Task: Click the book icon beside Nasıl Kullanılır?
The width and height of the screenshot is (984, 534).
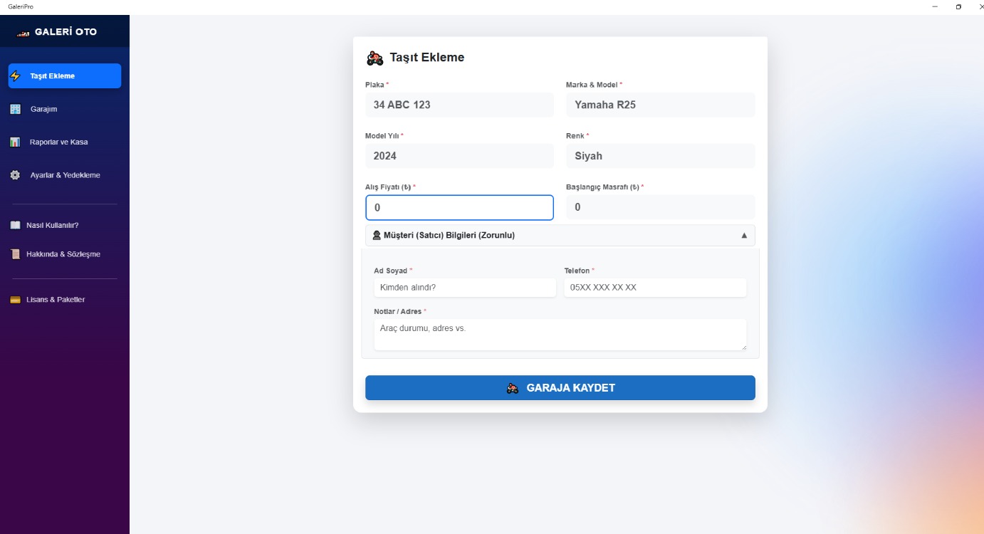Action: coord(15,225)
